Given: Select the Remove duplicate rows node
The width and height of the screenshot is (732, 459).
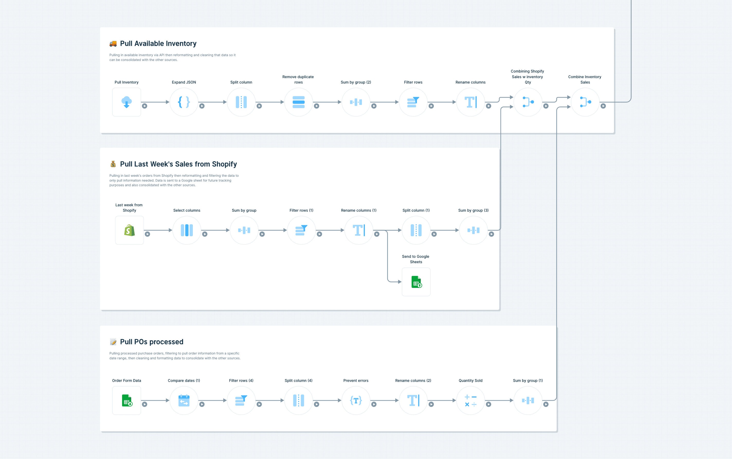Looking at the screenshot, I should (299, 102).
